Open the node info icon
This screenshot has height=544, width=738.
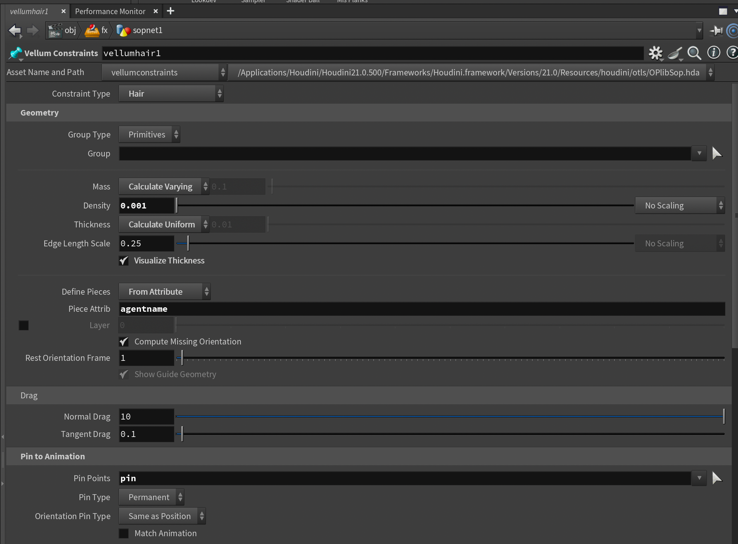click(713, 53)
